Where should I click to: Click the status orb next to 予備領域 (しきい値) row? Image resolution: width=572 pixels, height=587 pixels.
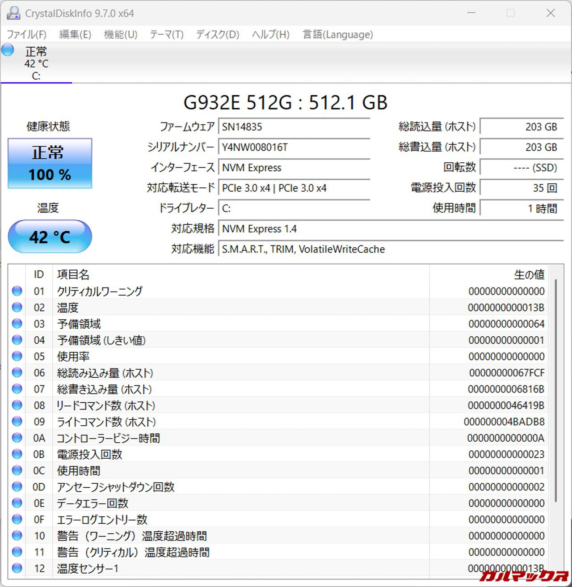click(17, 340)
